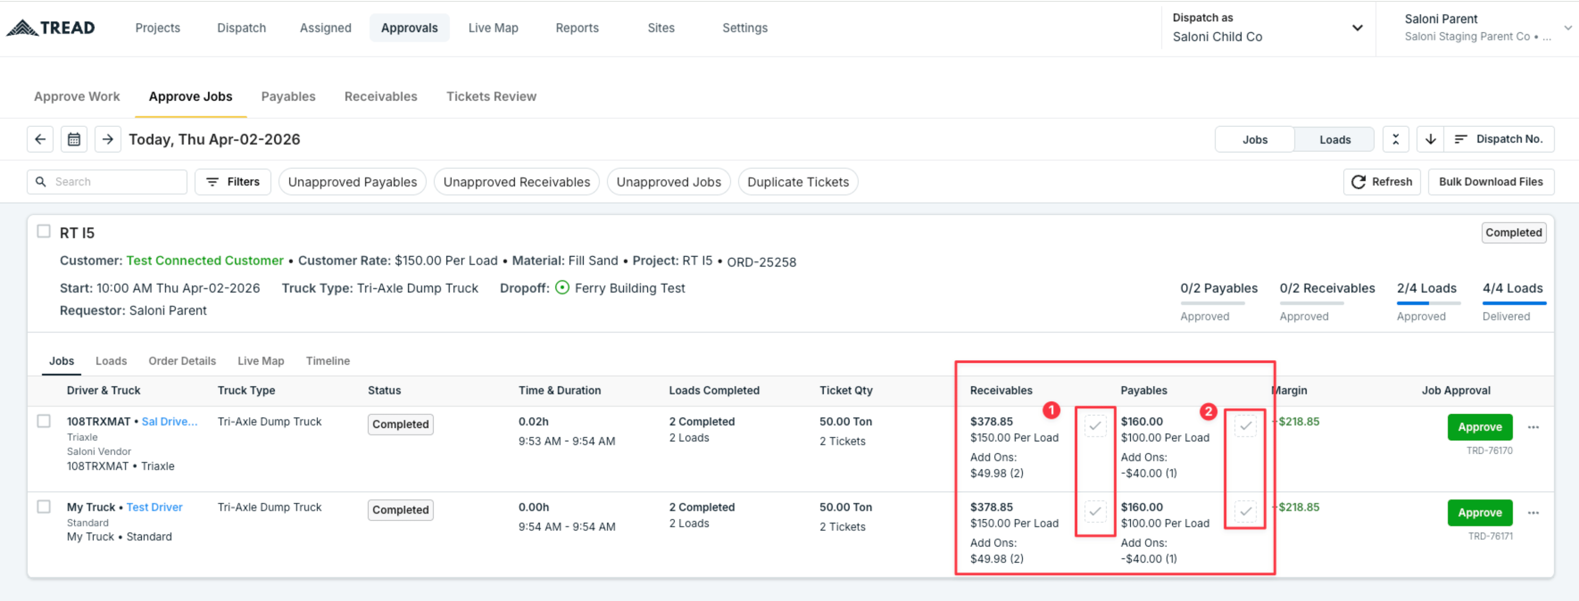This screenshot has height=601, width=1579.
Task: Switch view to Jobs toggle
Action: 1255,140
